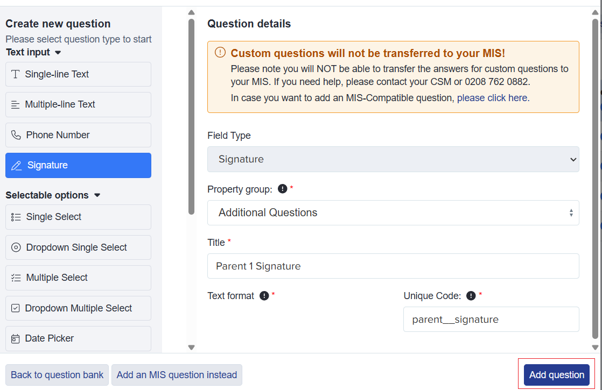This screenshot has width=602, height=390.
Task: Click the Title input field
Action: [x=393, y=266]
